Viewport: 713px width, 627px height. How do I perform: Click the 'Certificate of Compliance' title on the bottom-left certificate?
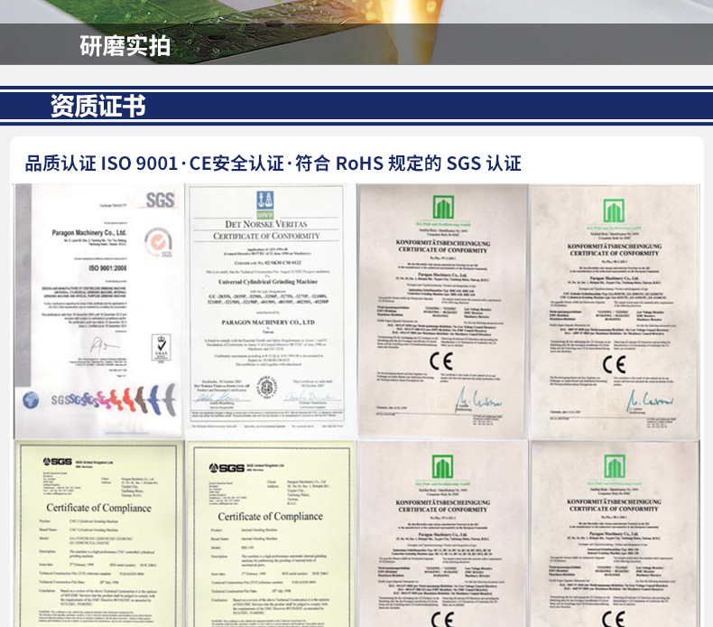(98, 508)
